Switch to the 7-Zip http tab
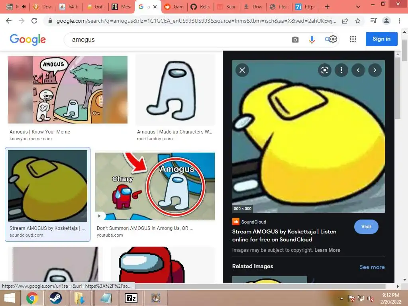408x306 pixels. coord(305,7)
